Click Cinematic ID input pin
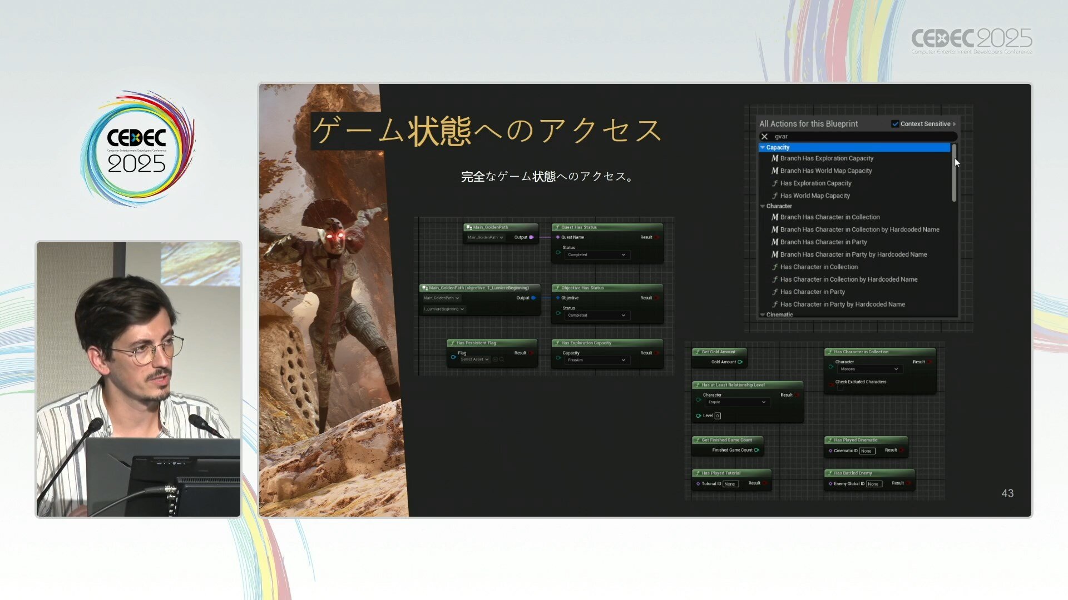Screen dimensions: 1068x600 click(x=830, y=451)
